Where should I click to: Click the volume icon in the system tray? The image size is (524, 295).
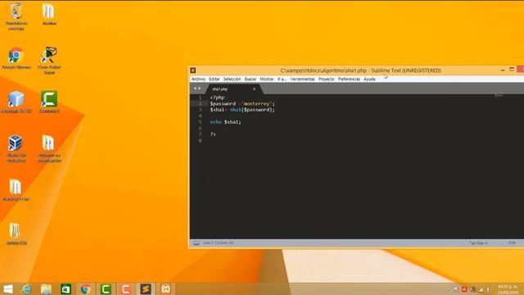pos(488,289)
